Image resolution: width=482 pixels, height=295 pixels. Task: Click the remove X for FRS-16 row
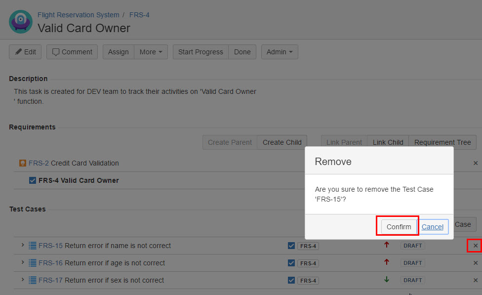475,263
